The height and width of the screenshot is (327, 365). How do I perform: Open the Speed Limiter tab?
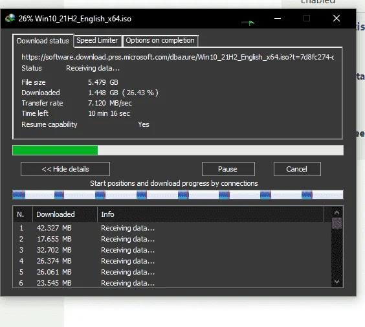[97, 41]
